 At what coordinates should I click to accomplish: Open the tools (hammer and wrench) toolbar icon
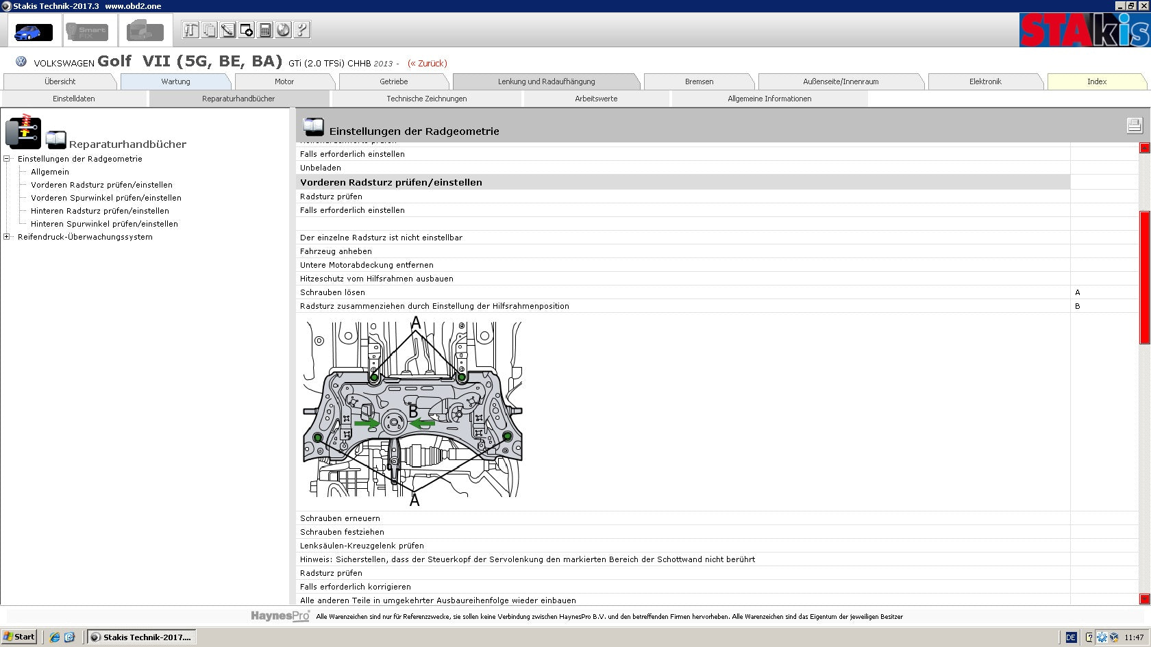[191, 29]
